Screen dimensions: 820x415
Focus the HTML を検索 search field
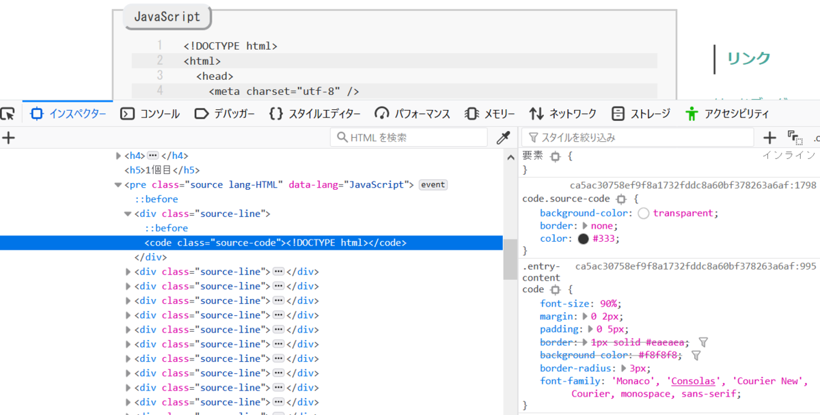(410, 138)
